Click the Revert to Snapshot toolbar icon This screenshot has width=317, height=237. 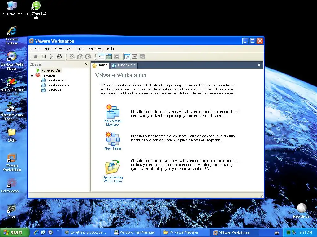(x=80, y=56)
